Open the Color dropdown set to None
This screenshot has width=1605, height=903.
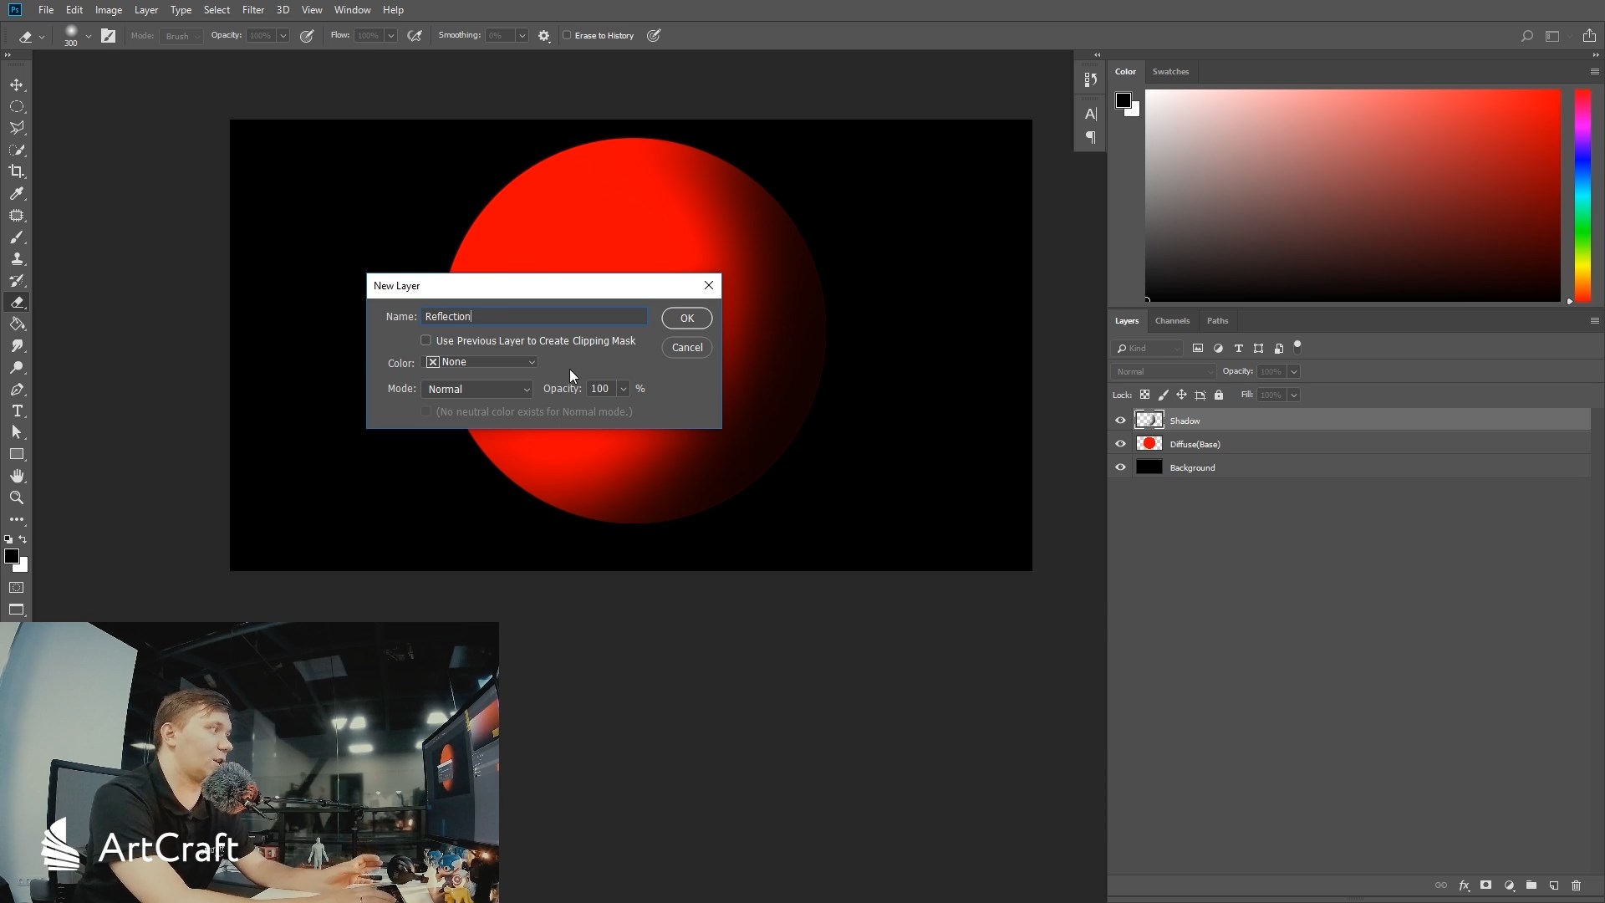pos(481,362)
